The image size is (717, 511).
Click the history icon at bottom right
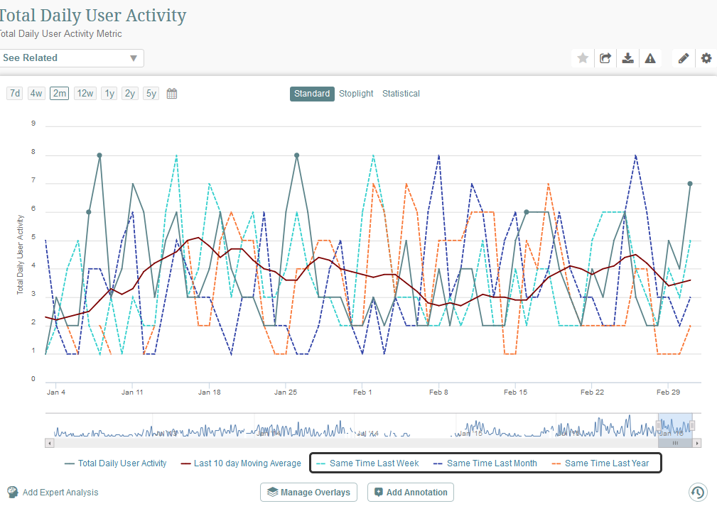(x=697, y=492)
